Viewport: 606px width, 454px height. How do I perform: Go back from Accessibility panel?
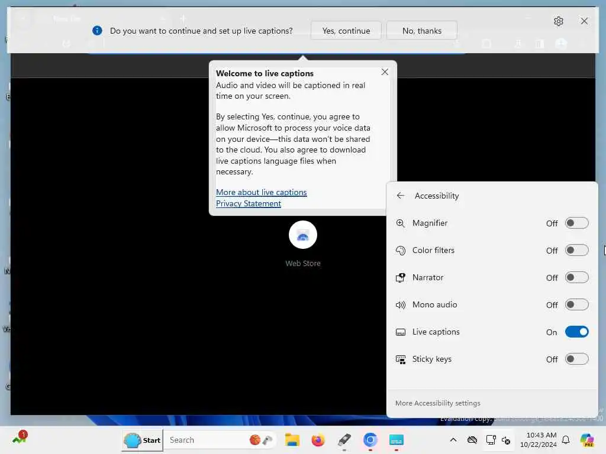pyautogui.click(x=401, y=196)
